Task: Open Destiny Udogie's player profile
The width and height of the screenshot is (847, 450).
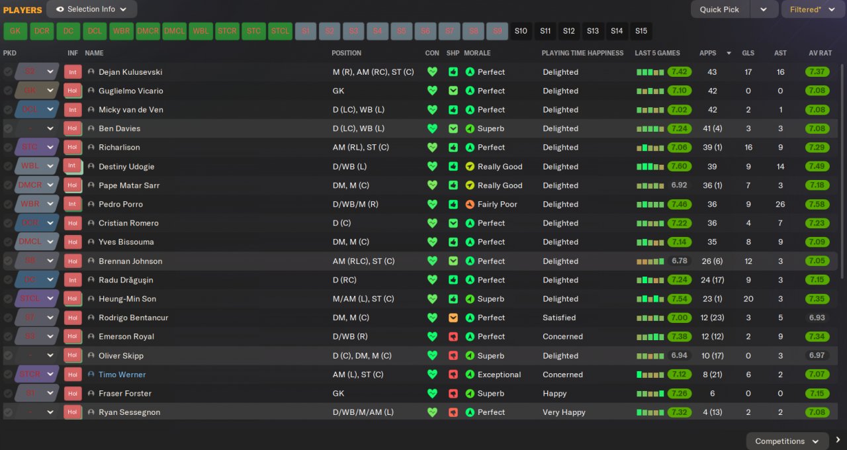Action: pyautogui.click(x=126, y=167)
